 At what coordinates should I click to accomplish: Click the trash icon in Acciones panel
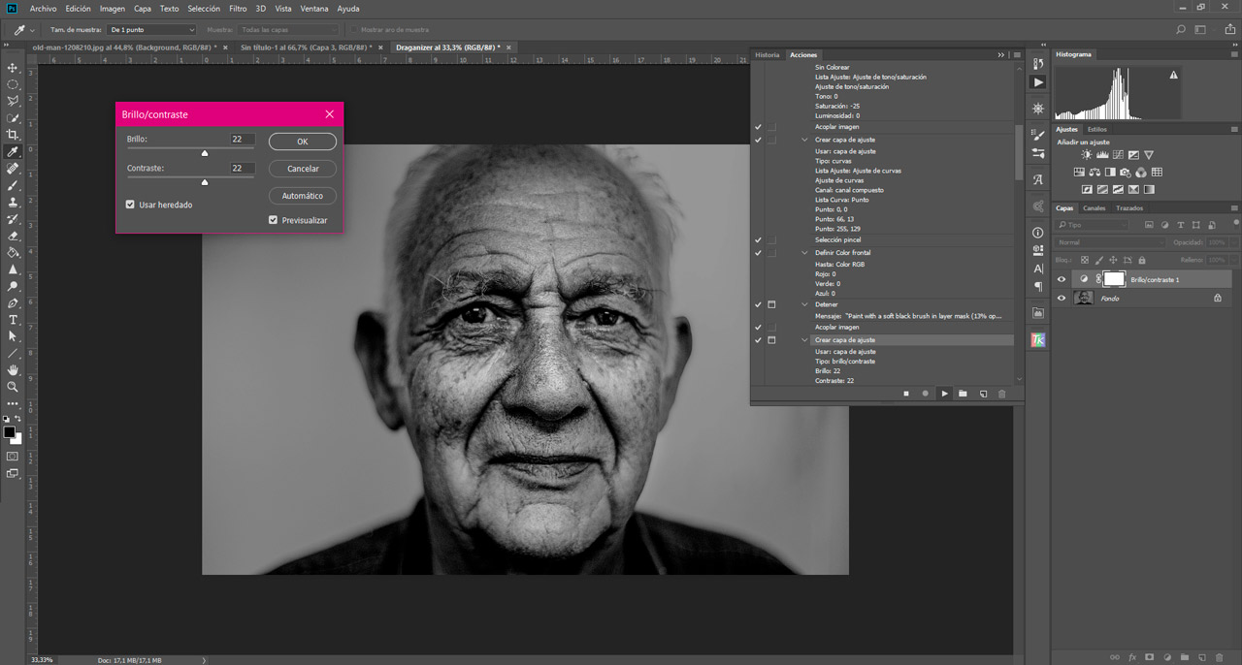[1002, 394]
